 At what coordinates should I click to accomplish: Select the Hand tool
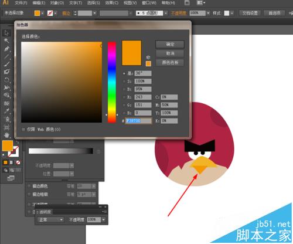[6, 135]
